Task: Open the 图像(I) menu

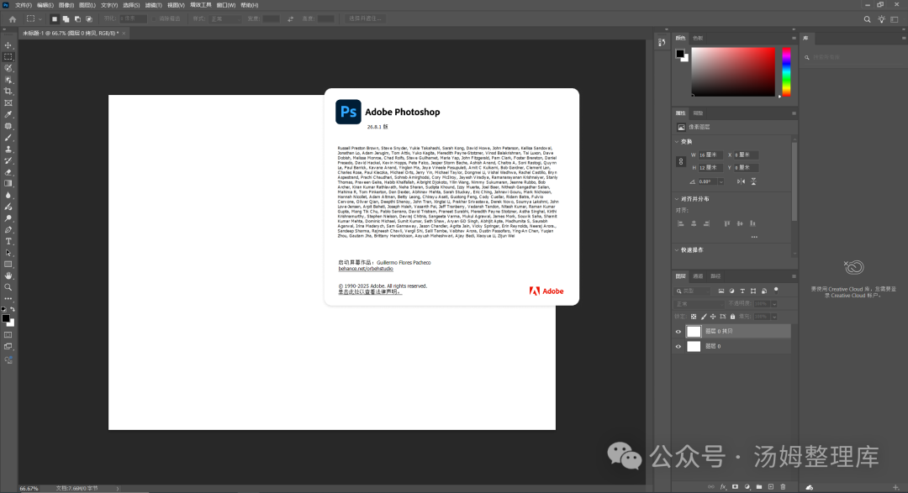Action: (66, 5)
